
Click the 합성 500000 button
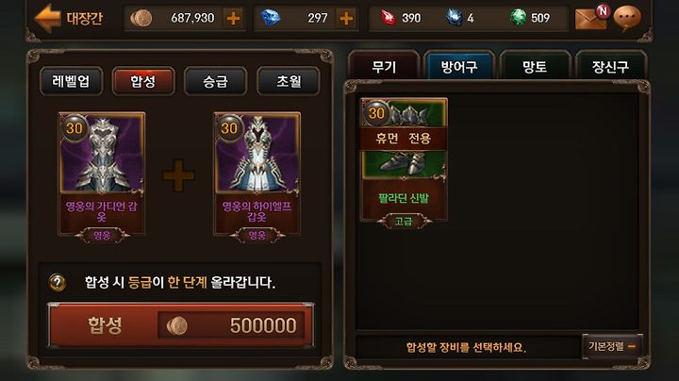(x=180, y=325)
